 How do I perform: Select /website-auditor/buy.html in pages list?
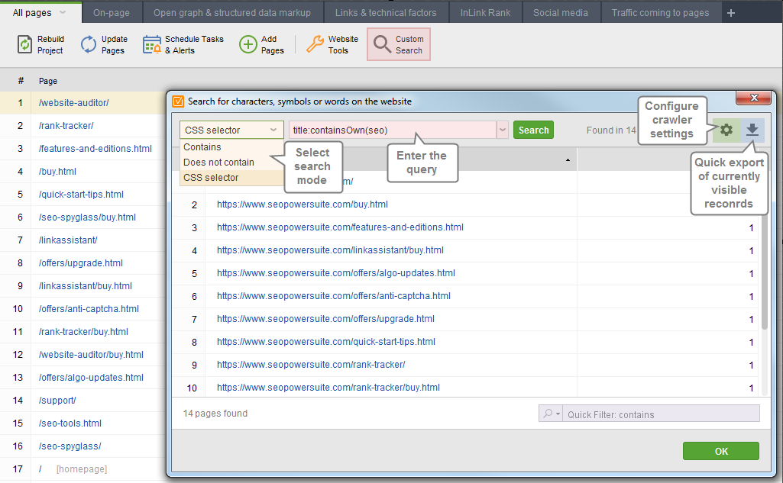[x=92, y=355]
